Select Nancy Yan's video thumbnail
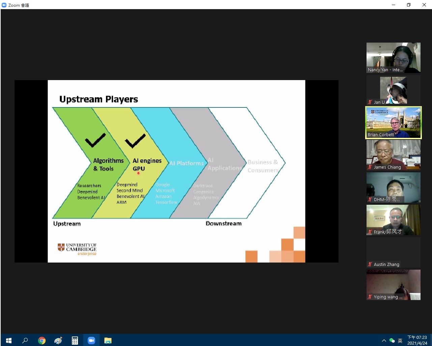This screenshot has width=432, height=346. click(394, 57)
